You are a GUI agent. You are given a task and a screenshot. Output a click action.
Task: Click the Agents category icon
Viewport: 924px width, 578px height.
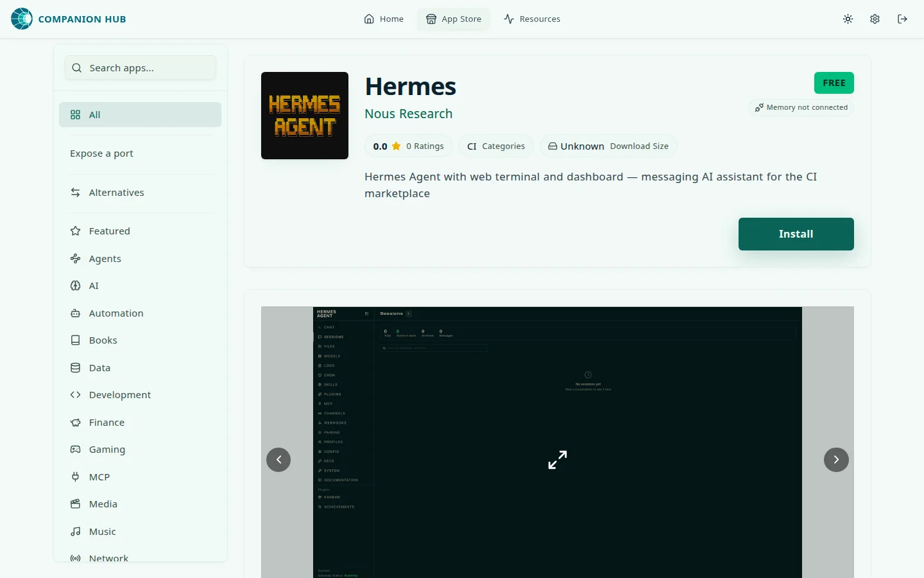pyautogui.click(x=75, y=258)
